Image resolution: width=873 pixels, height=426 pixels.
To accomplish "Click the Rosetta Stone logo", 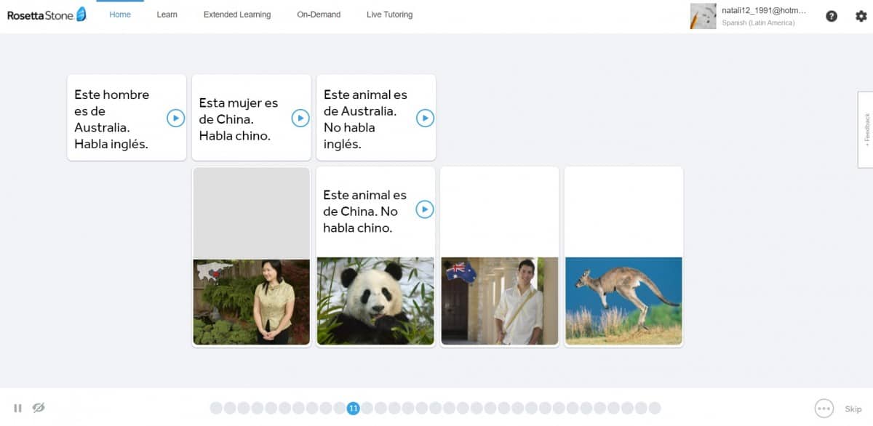I will click(47, 15).
